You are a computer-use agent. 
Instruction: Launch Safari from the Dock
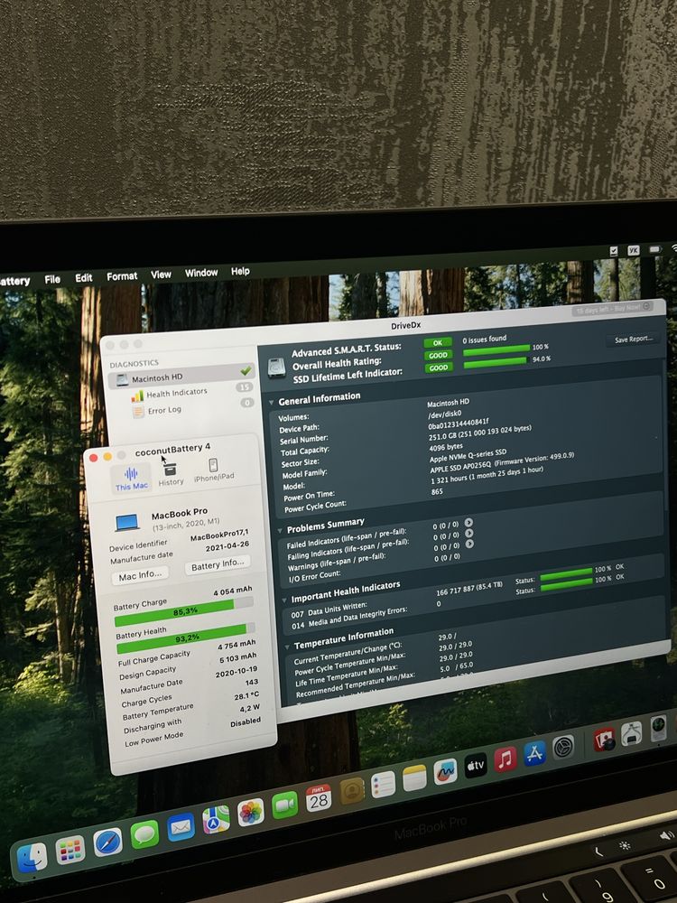click(x=107, y=842)
